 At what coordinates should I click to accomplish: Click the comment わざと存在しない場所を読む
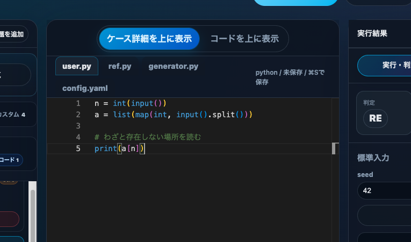coord(148,137)
